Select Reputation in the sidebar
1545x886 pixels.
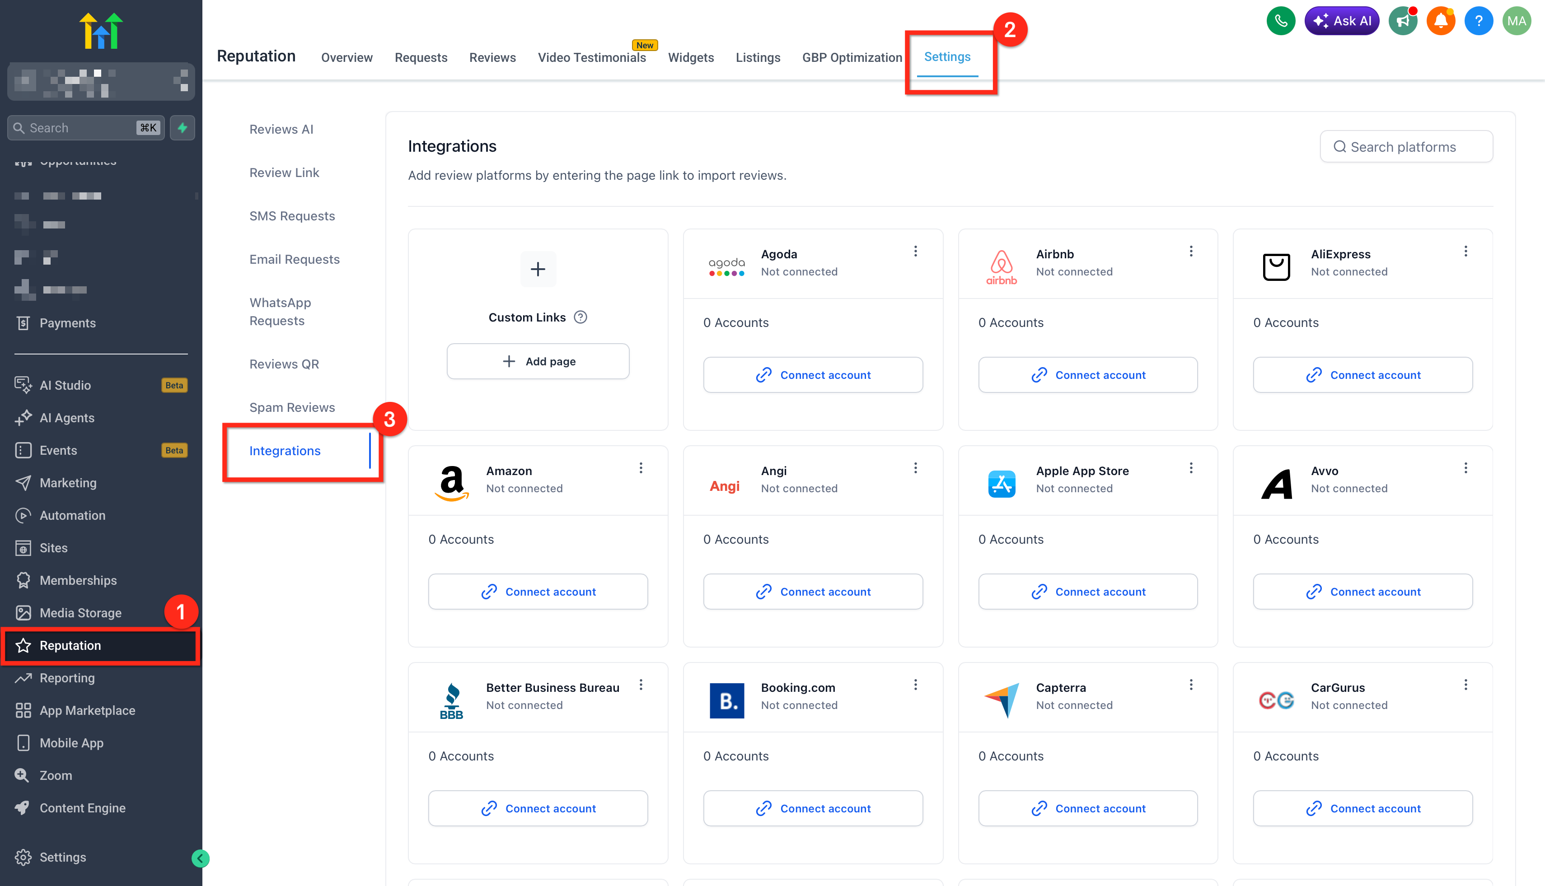coord(101,646)
